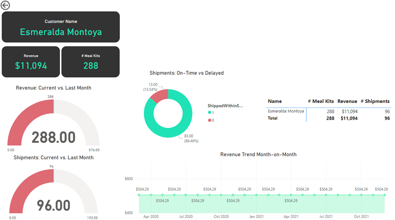Select the teal legend marker for value 1

tap(209, 112)
